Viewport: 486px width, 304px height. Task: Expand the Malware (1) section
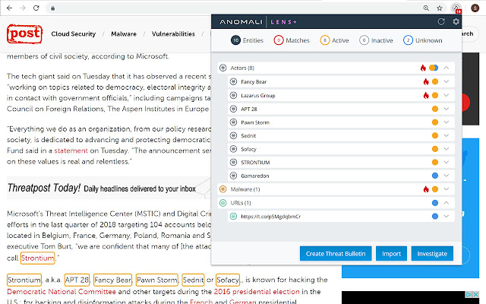pos(447,189)
